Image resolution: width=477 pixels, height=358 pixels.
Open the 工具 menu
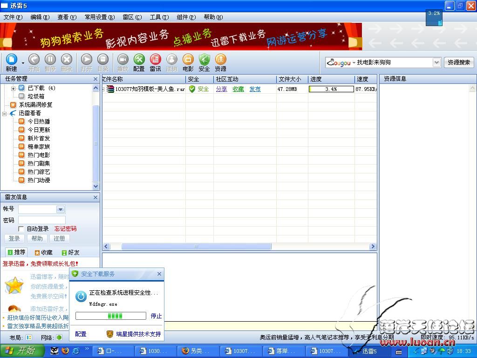pyautogui.click(x=159, y=17)
